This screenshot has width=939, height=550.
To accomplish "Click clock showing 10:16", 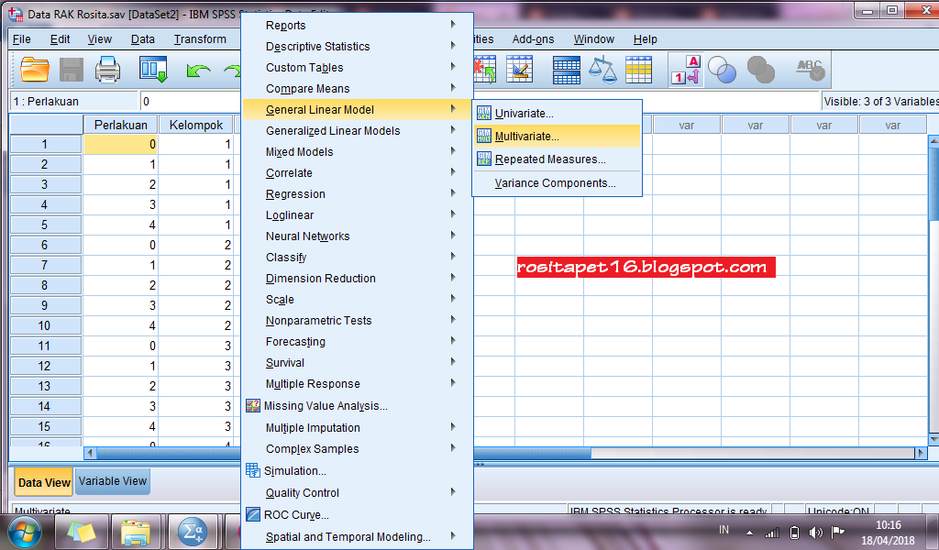I will coord(888,525).
